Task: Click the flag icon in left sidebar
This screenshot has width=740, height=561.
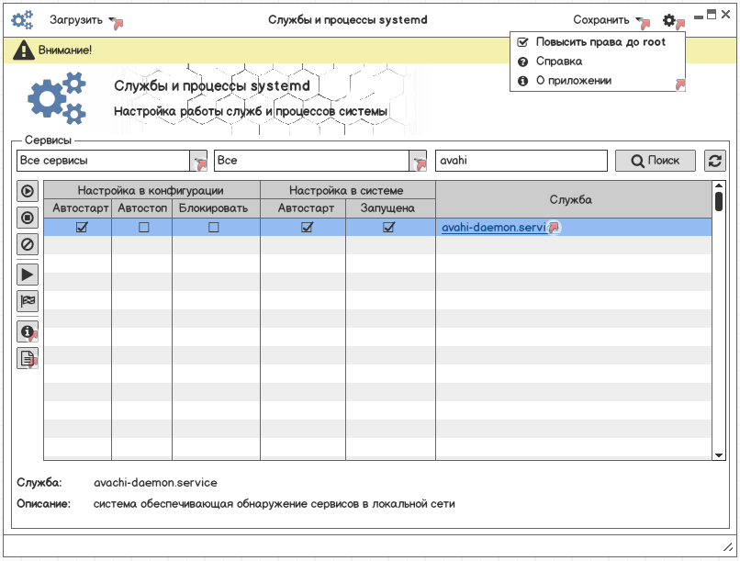Action: [x=28, y=300]
